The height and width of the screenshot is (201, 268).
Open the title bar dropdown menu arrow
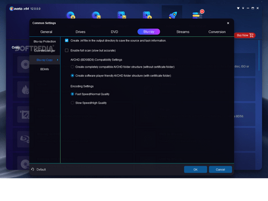(243, 8)
